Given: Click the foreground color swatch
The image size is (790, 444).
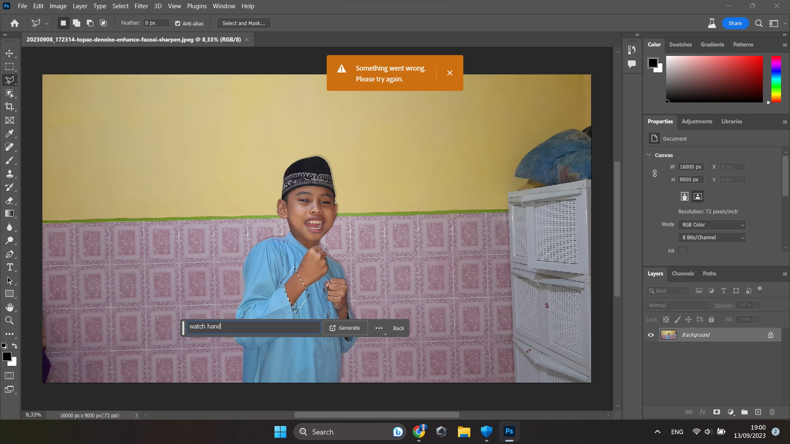Looking at the screenshot, I should tap(7, 356).
